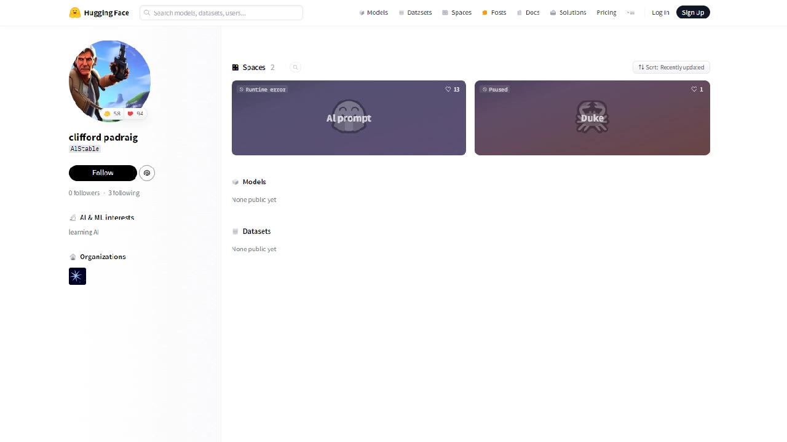
Task: Open the Sort: Recently updated dropdown
Action: tap(671, 68)
